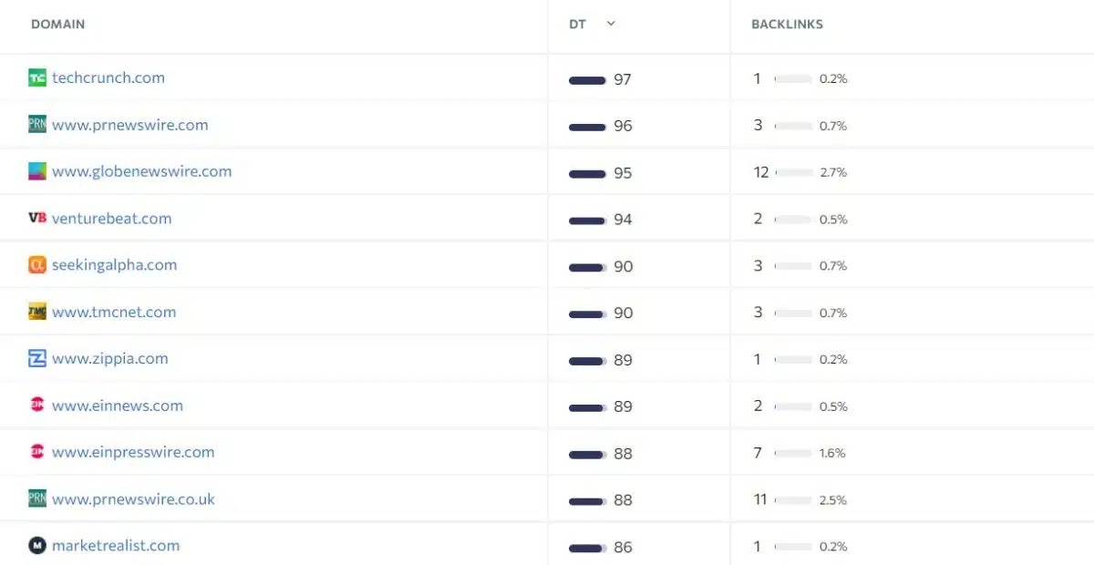Click the GlobeNewswire colorful favicon
This screenshot has height=565, width=1094.
click(37, 171)
